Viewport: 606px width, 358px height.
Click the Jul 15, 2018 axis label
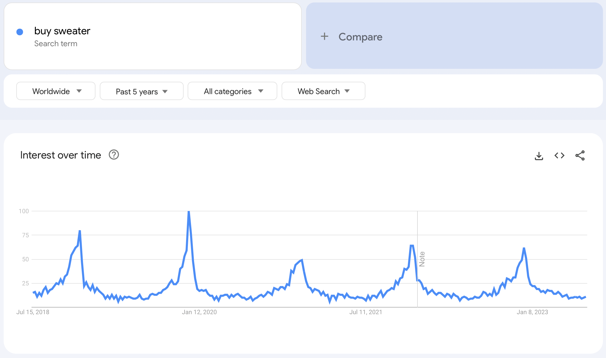click(x=33, y=312)
